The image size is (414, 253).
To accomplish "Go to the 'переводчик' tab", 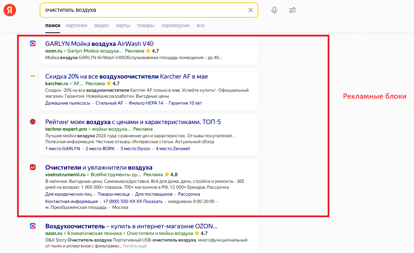I will coord(175,26).
